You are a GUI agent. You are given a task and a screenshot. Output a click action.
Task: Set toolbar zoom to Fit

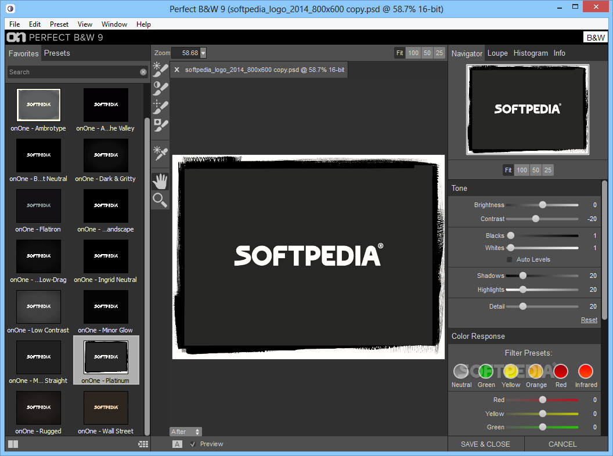pyautogui.click(x=399, y=53)
